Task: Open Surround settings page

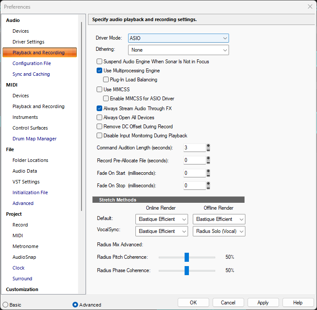Action: click(x=22, y=279)
